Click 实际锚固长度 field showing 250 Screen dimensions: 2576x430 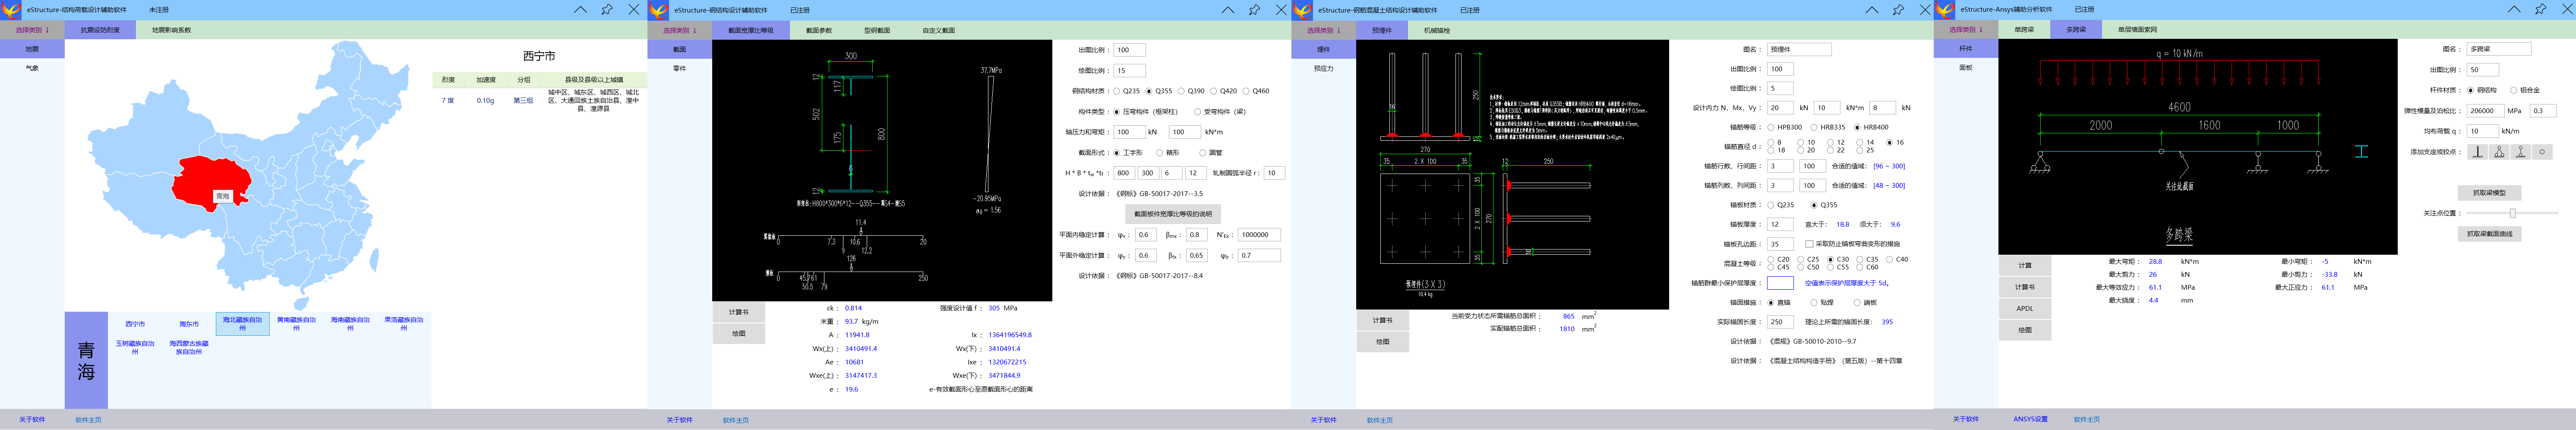pyautogui.click(x=1780, y=322)
